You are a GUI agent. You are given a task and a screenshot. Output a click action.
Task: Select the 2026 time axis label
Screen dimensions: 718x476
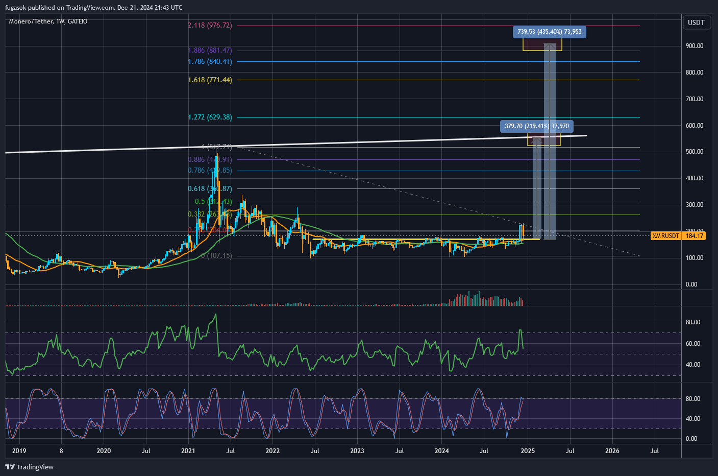[x=612, y=451]
